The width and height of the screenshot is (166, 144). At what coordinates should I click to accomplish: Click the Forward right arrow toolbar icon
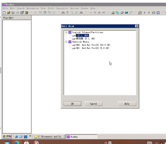[104, 13]
